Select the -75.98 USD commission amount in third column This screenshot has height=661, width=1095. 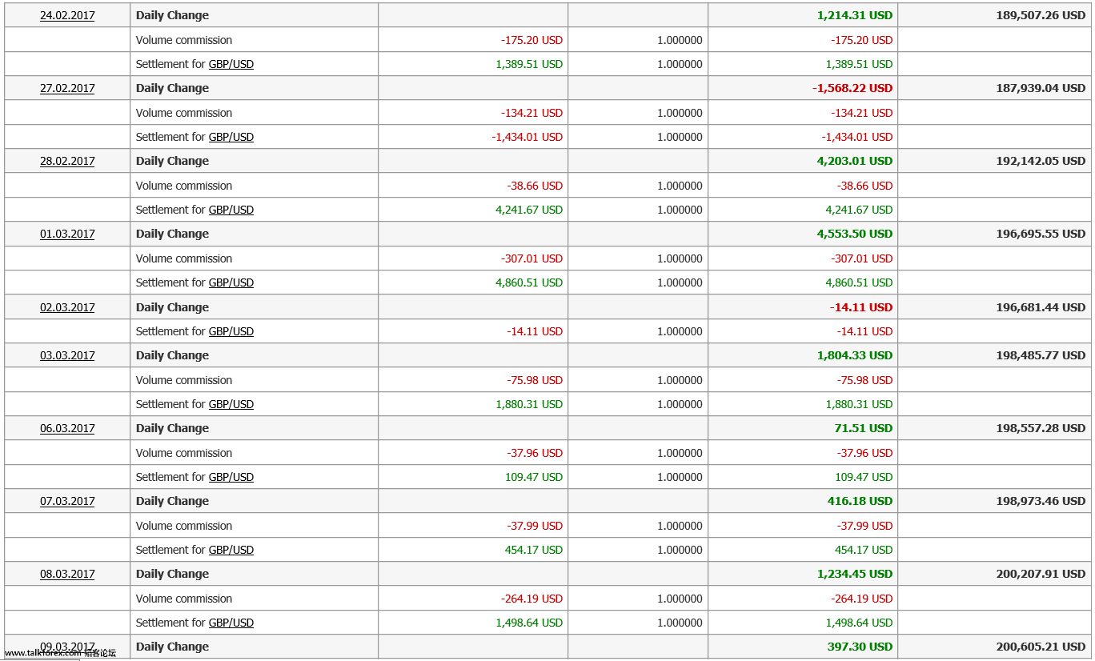click(535, 380)
